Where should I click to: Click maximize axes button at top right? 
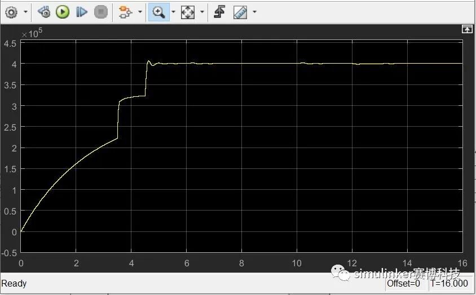[467, 29]
